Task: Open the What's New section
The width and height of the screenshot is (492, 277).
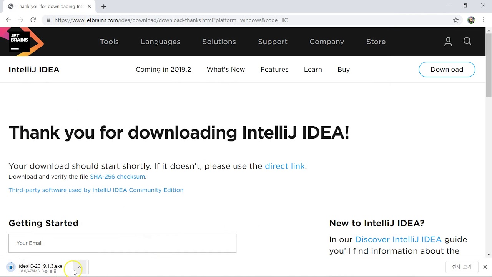Action: point(226,69)
